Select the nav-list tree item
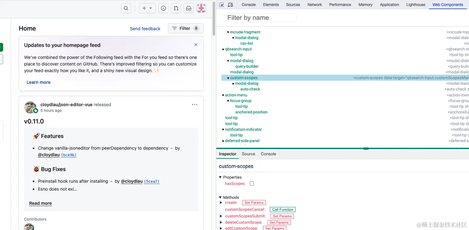469x230 pixels. click(247, 43)
